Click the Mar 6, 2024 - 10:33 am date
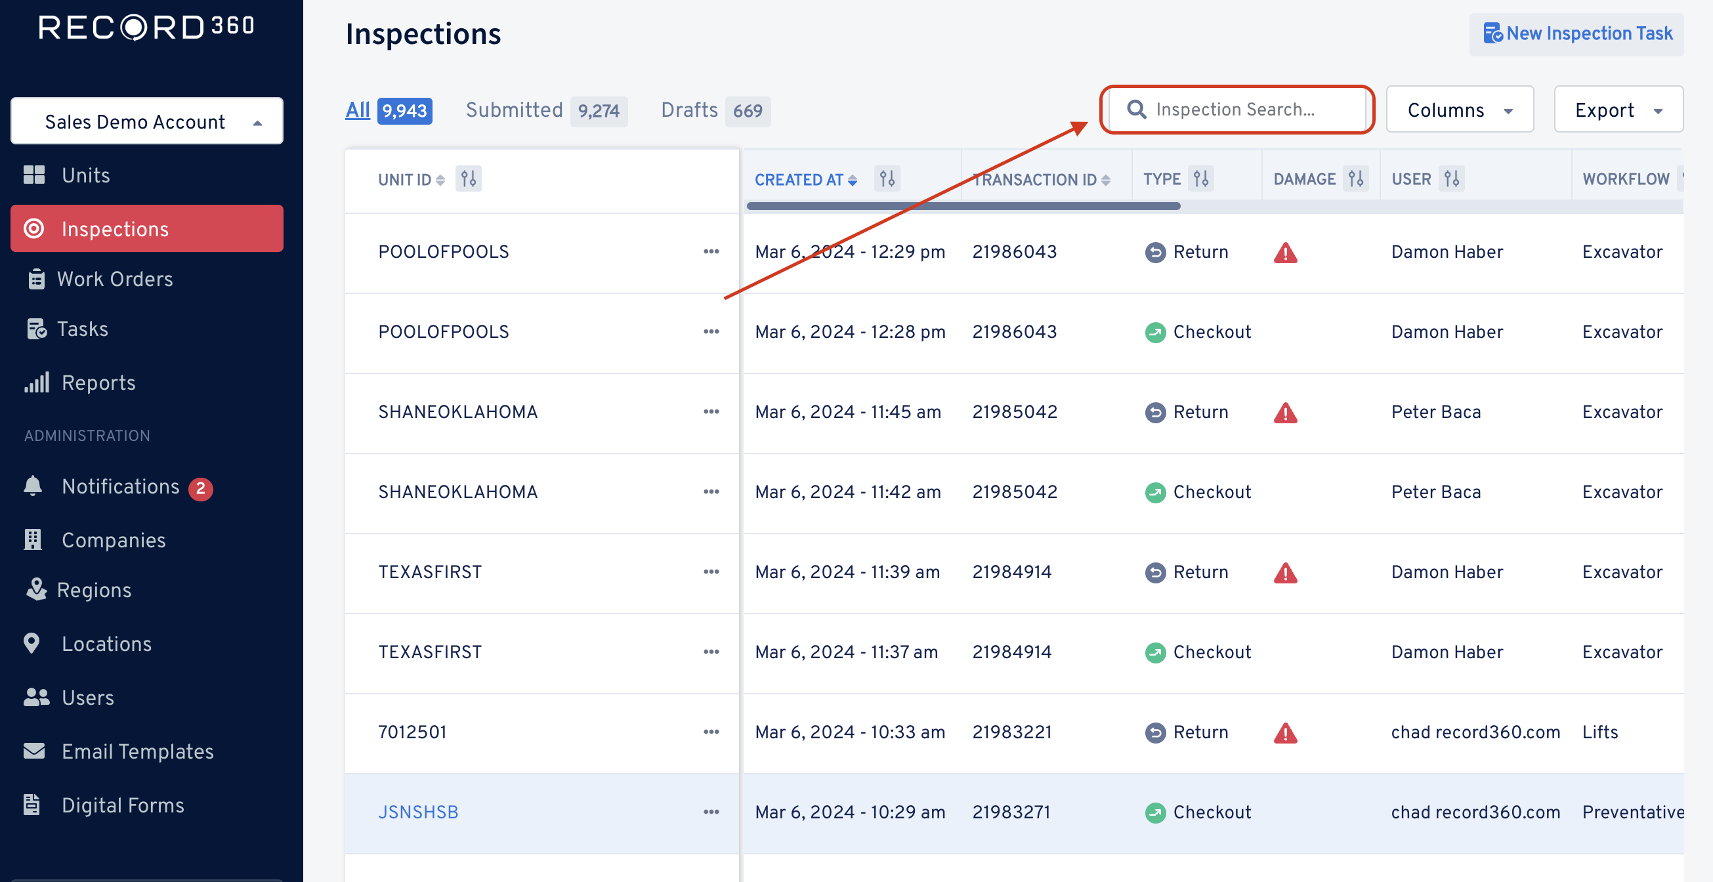1713x882 pixels. click(850, 732)
